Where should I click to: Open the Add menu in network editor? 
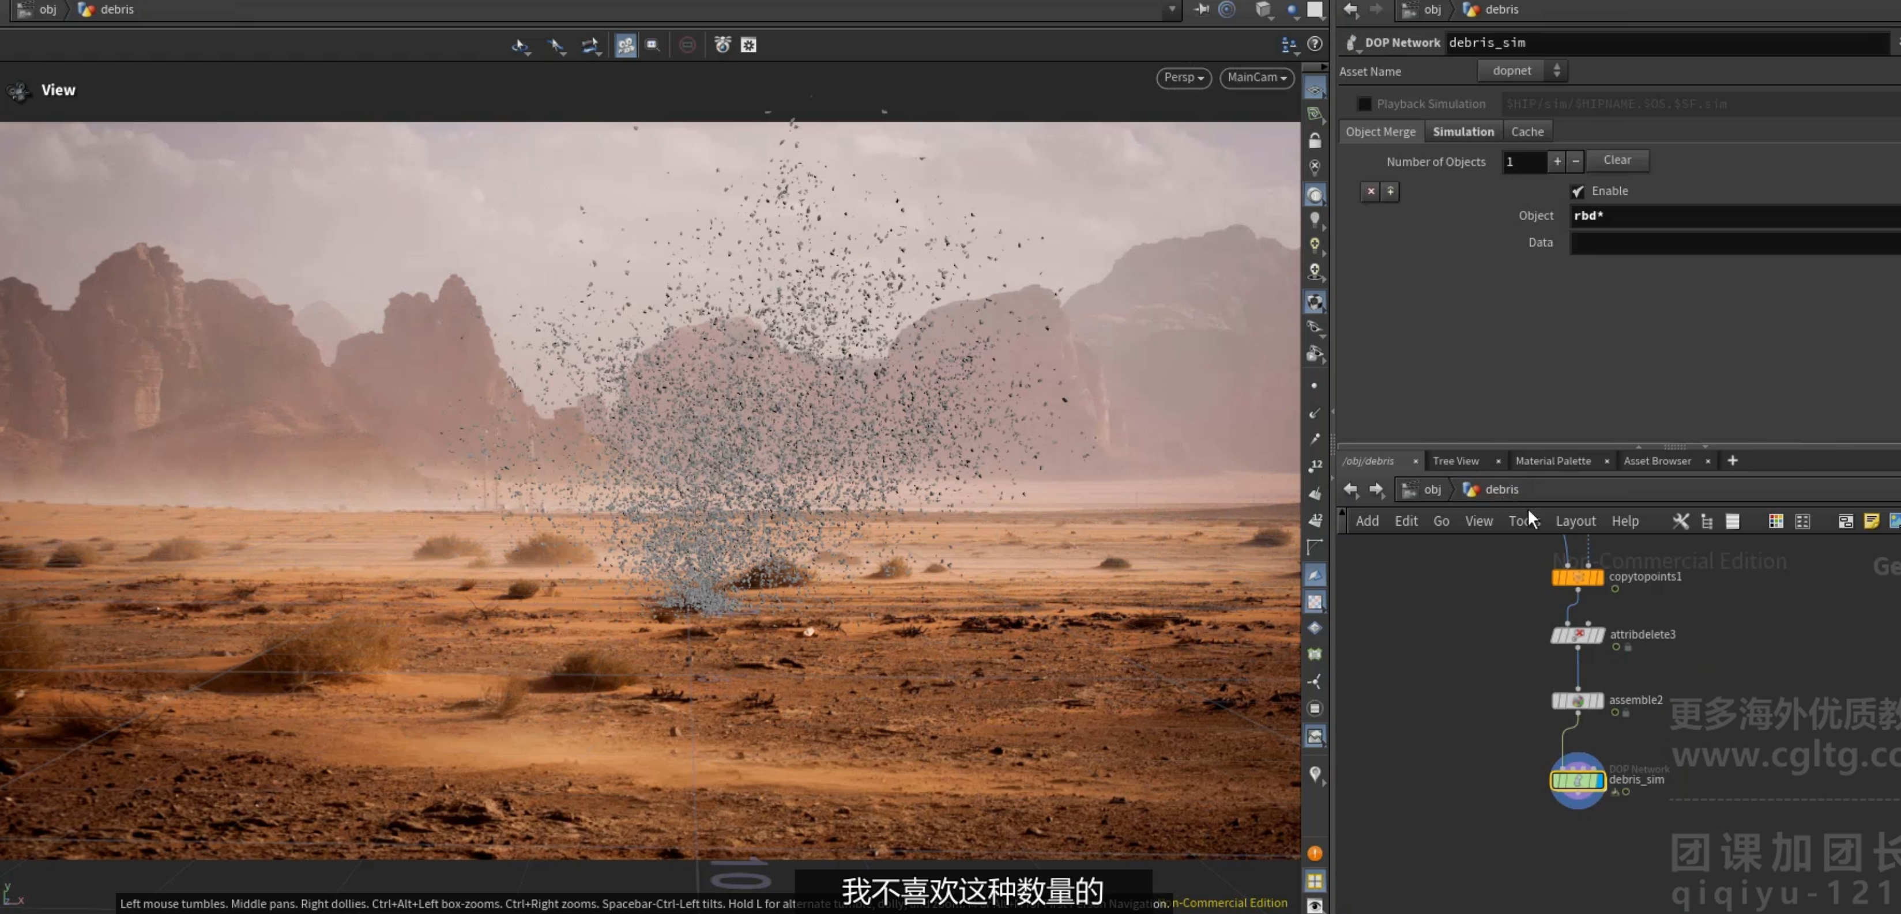pyautogui.click(x=1367, y=522)
